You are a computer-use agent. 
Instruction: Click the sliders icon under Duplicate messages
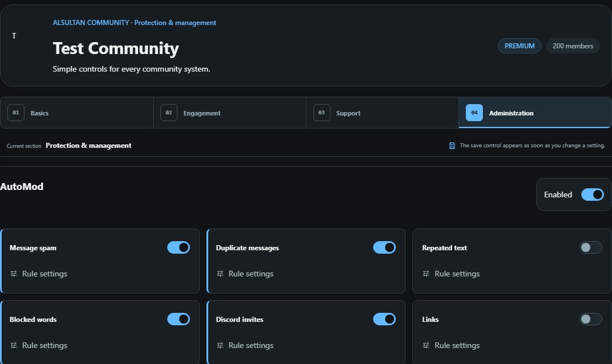(x=220, y=274)
